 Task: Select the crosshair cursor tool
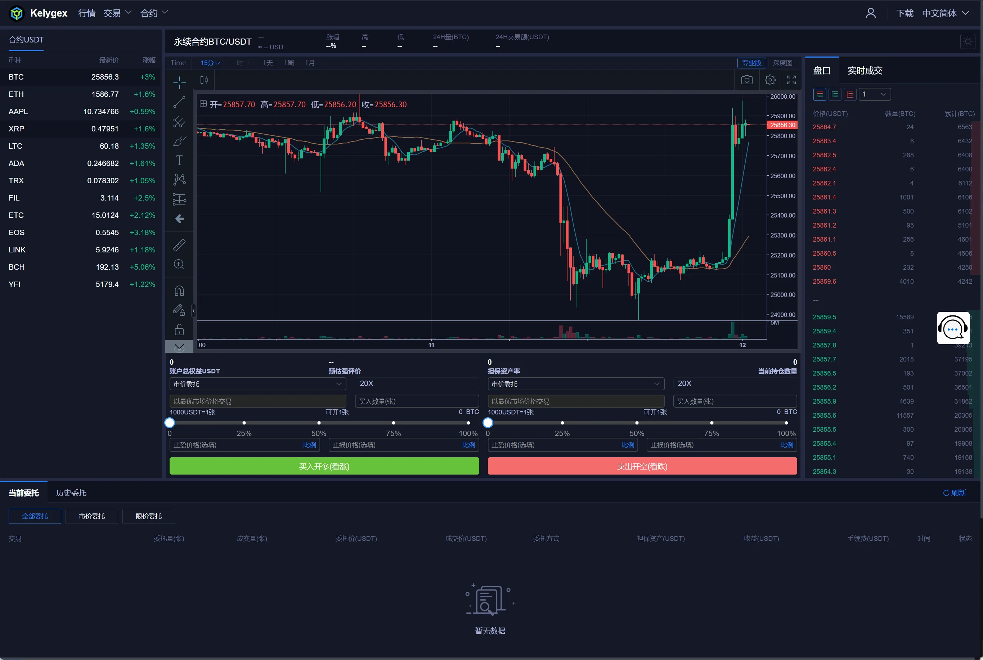click(179, 82)
